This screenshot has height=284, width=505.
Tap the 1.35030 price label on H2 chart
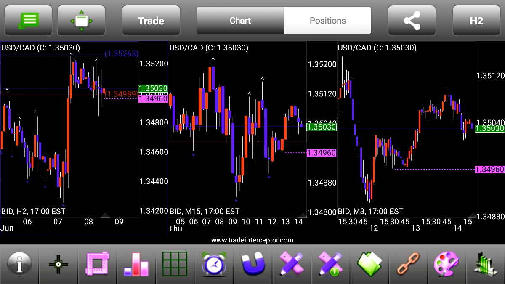click(x=153, y=89)
